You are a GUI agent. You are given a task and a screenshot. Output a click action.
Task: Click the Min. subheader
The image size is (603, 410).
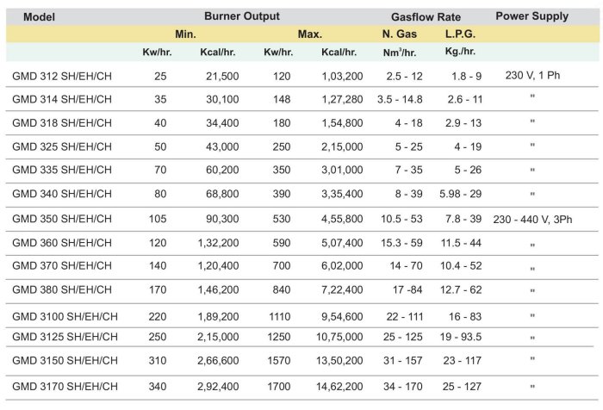tap(186, 34)
